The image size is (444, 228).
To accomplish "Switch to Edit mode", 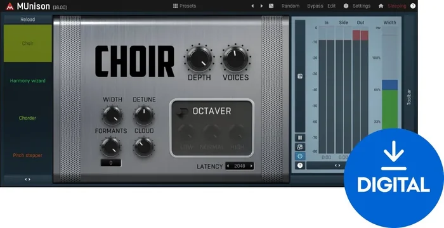I will [331, 6].
